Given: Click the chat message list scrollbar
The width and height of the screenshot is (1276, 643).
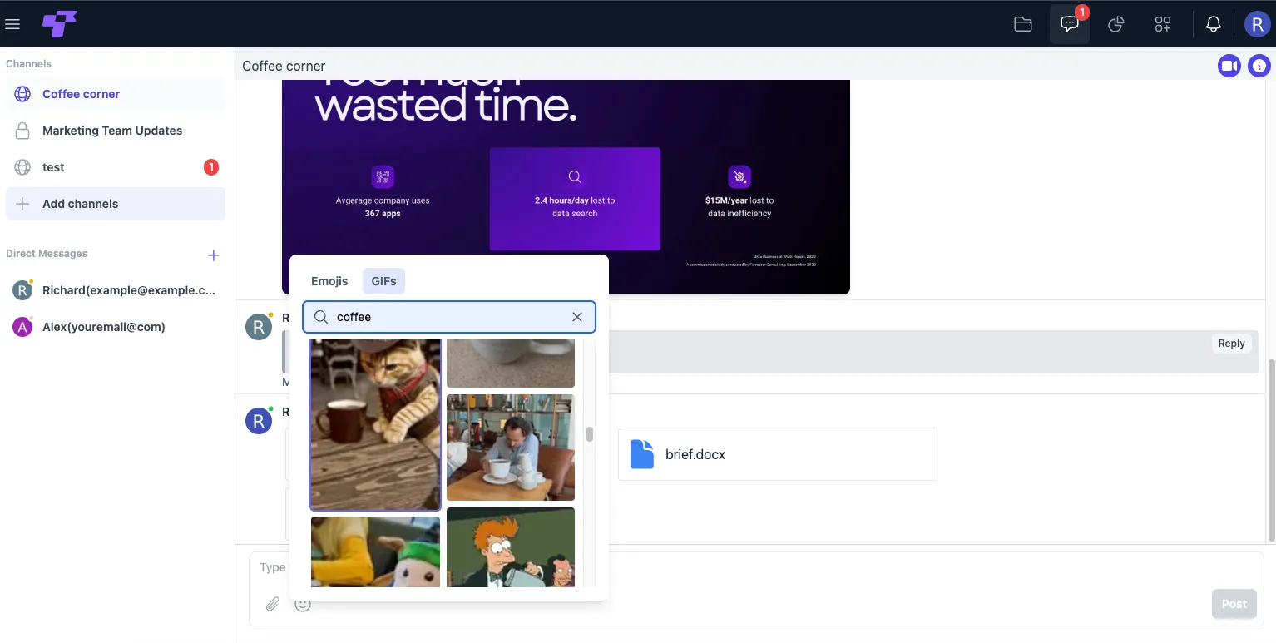Looking at the screenshot, I should point(1270,450).
